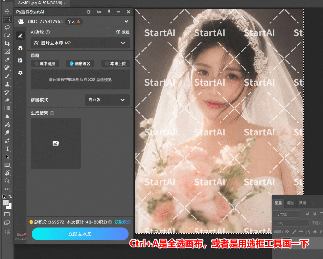
Task: Select the Gradient tool
Action: coord(7,108)
